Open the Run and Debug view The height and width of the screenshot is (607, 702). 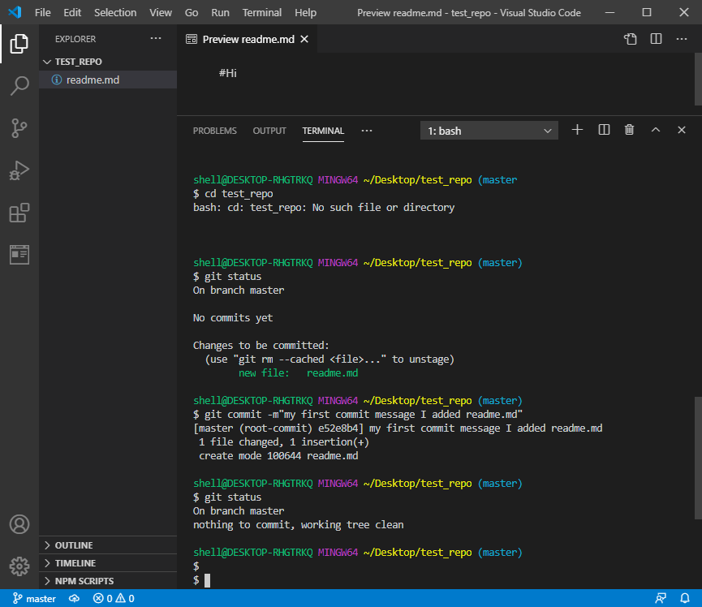click(x=19, y=170)
